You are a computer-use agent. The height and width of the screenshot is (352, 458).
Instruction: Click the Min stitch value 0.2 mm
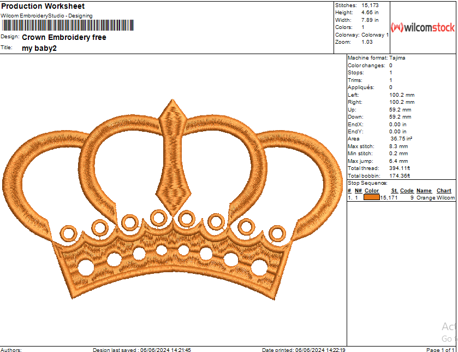click(x=398, y=154)
